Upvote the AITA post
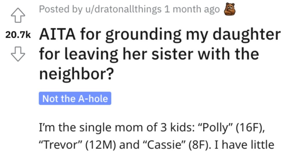This screenshot has width=297, height=155. coord(18,15)
